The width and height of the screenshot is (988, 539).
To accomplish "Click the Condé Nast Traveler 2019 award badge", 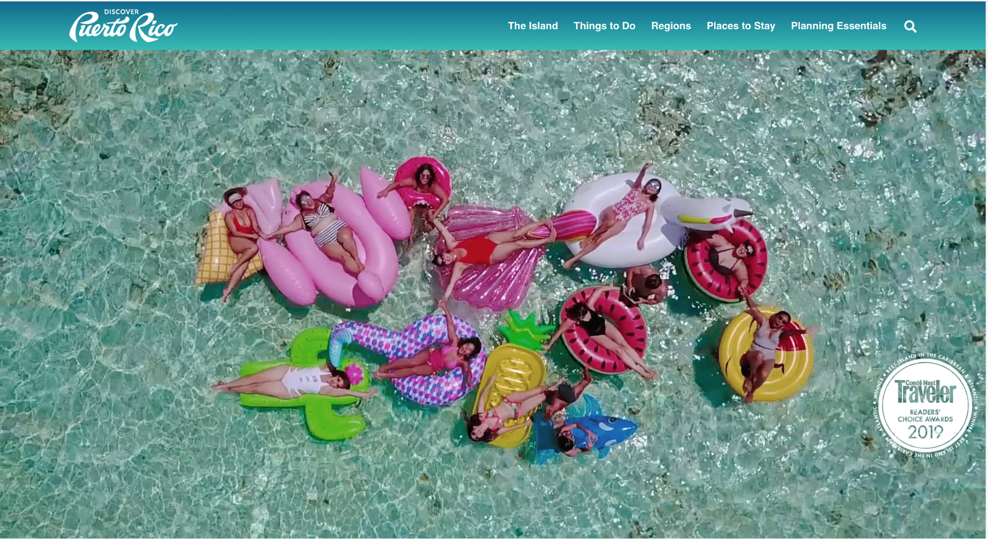I will pos(925,405).
